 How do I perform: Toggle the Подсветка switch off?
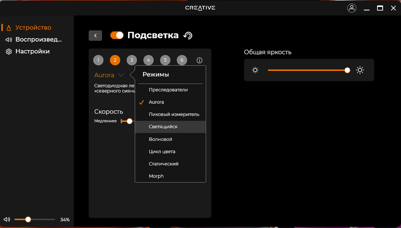pyautogui.click(x=117, y=35)
